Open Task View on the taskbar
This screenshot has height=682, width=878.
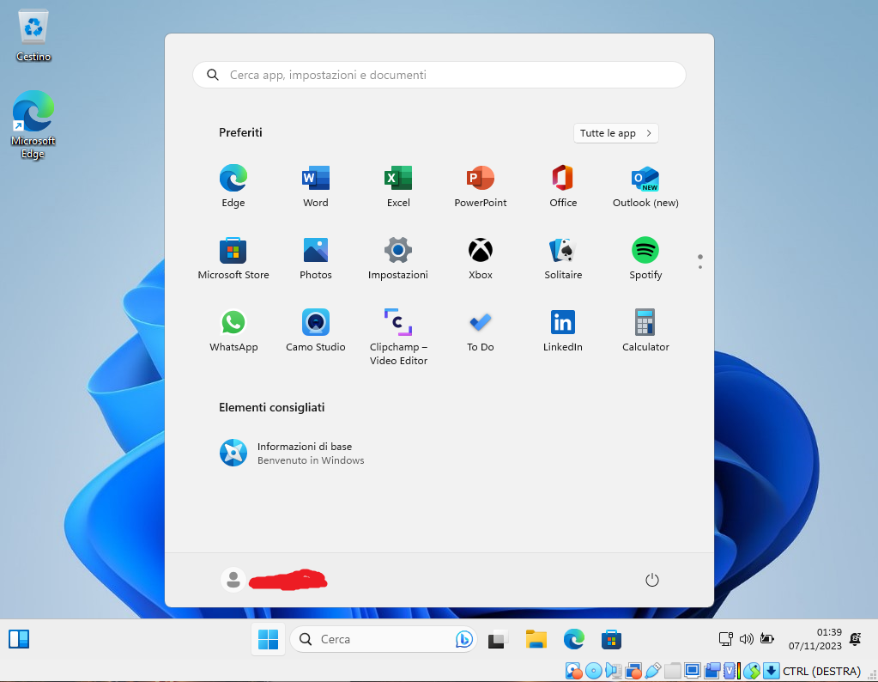click(x=497, y=639)
